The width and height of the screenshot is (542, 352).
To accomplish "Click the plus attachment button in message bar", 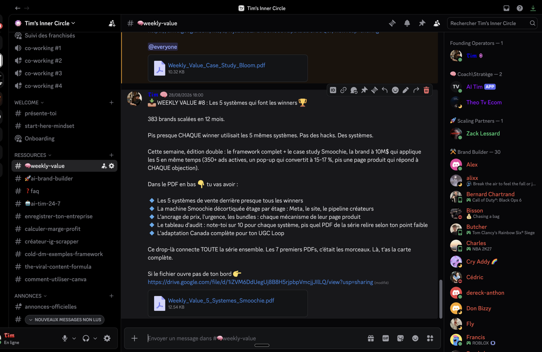I will pos(134,338).
